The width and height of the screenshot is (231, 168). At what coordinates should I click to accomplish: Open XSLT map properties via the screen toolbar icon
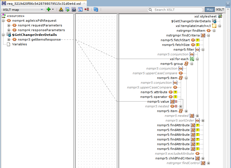(80, 9)
